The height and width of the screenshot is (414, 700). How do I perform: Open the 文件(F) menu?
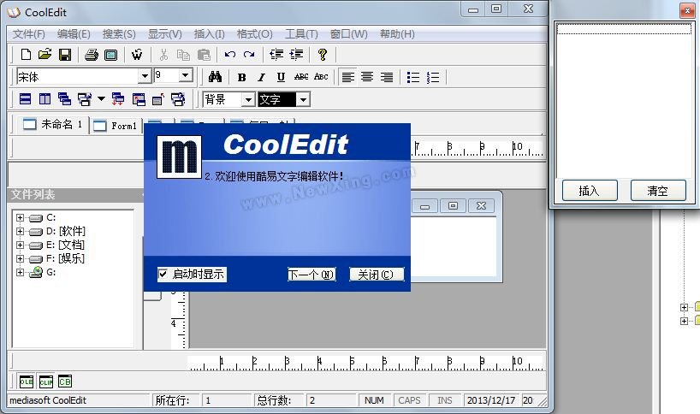coord(28,34)
